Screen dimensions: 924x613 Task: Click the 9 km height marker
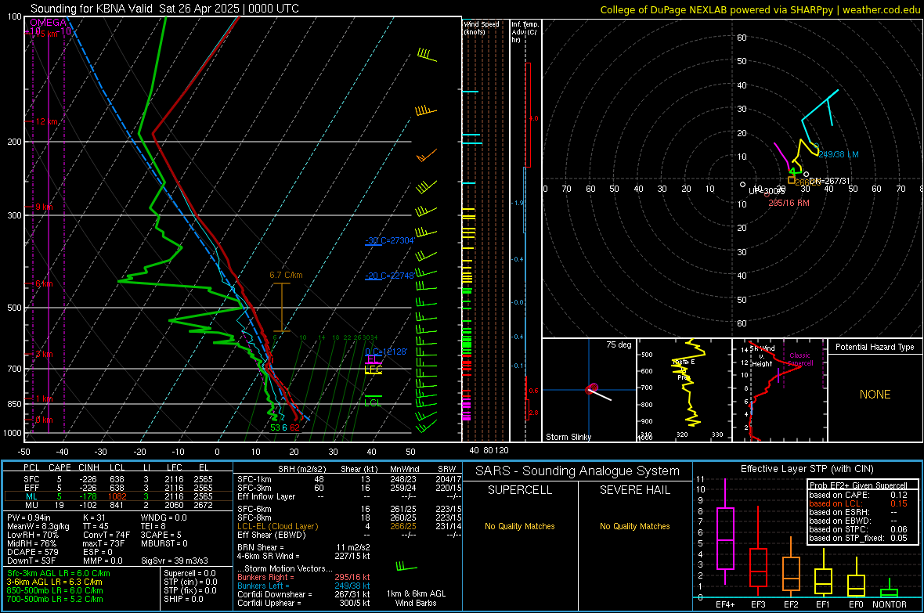tap(44, 207)
